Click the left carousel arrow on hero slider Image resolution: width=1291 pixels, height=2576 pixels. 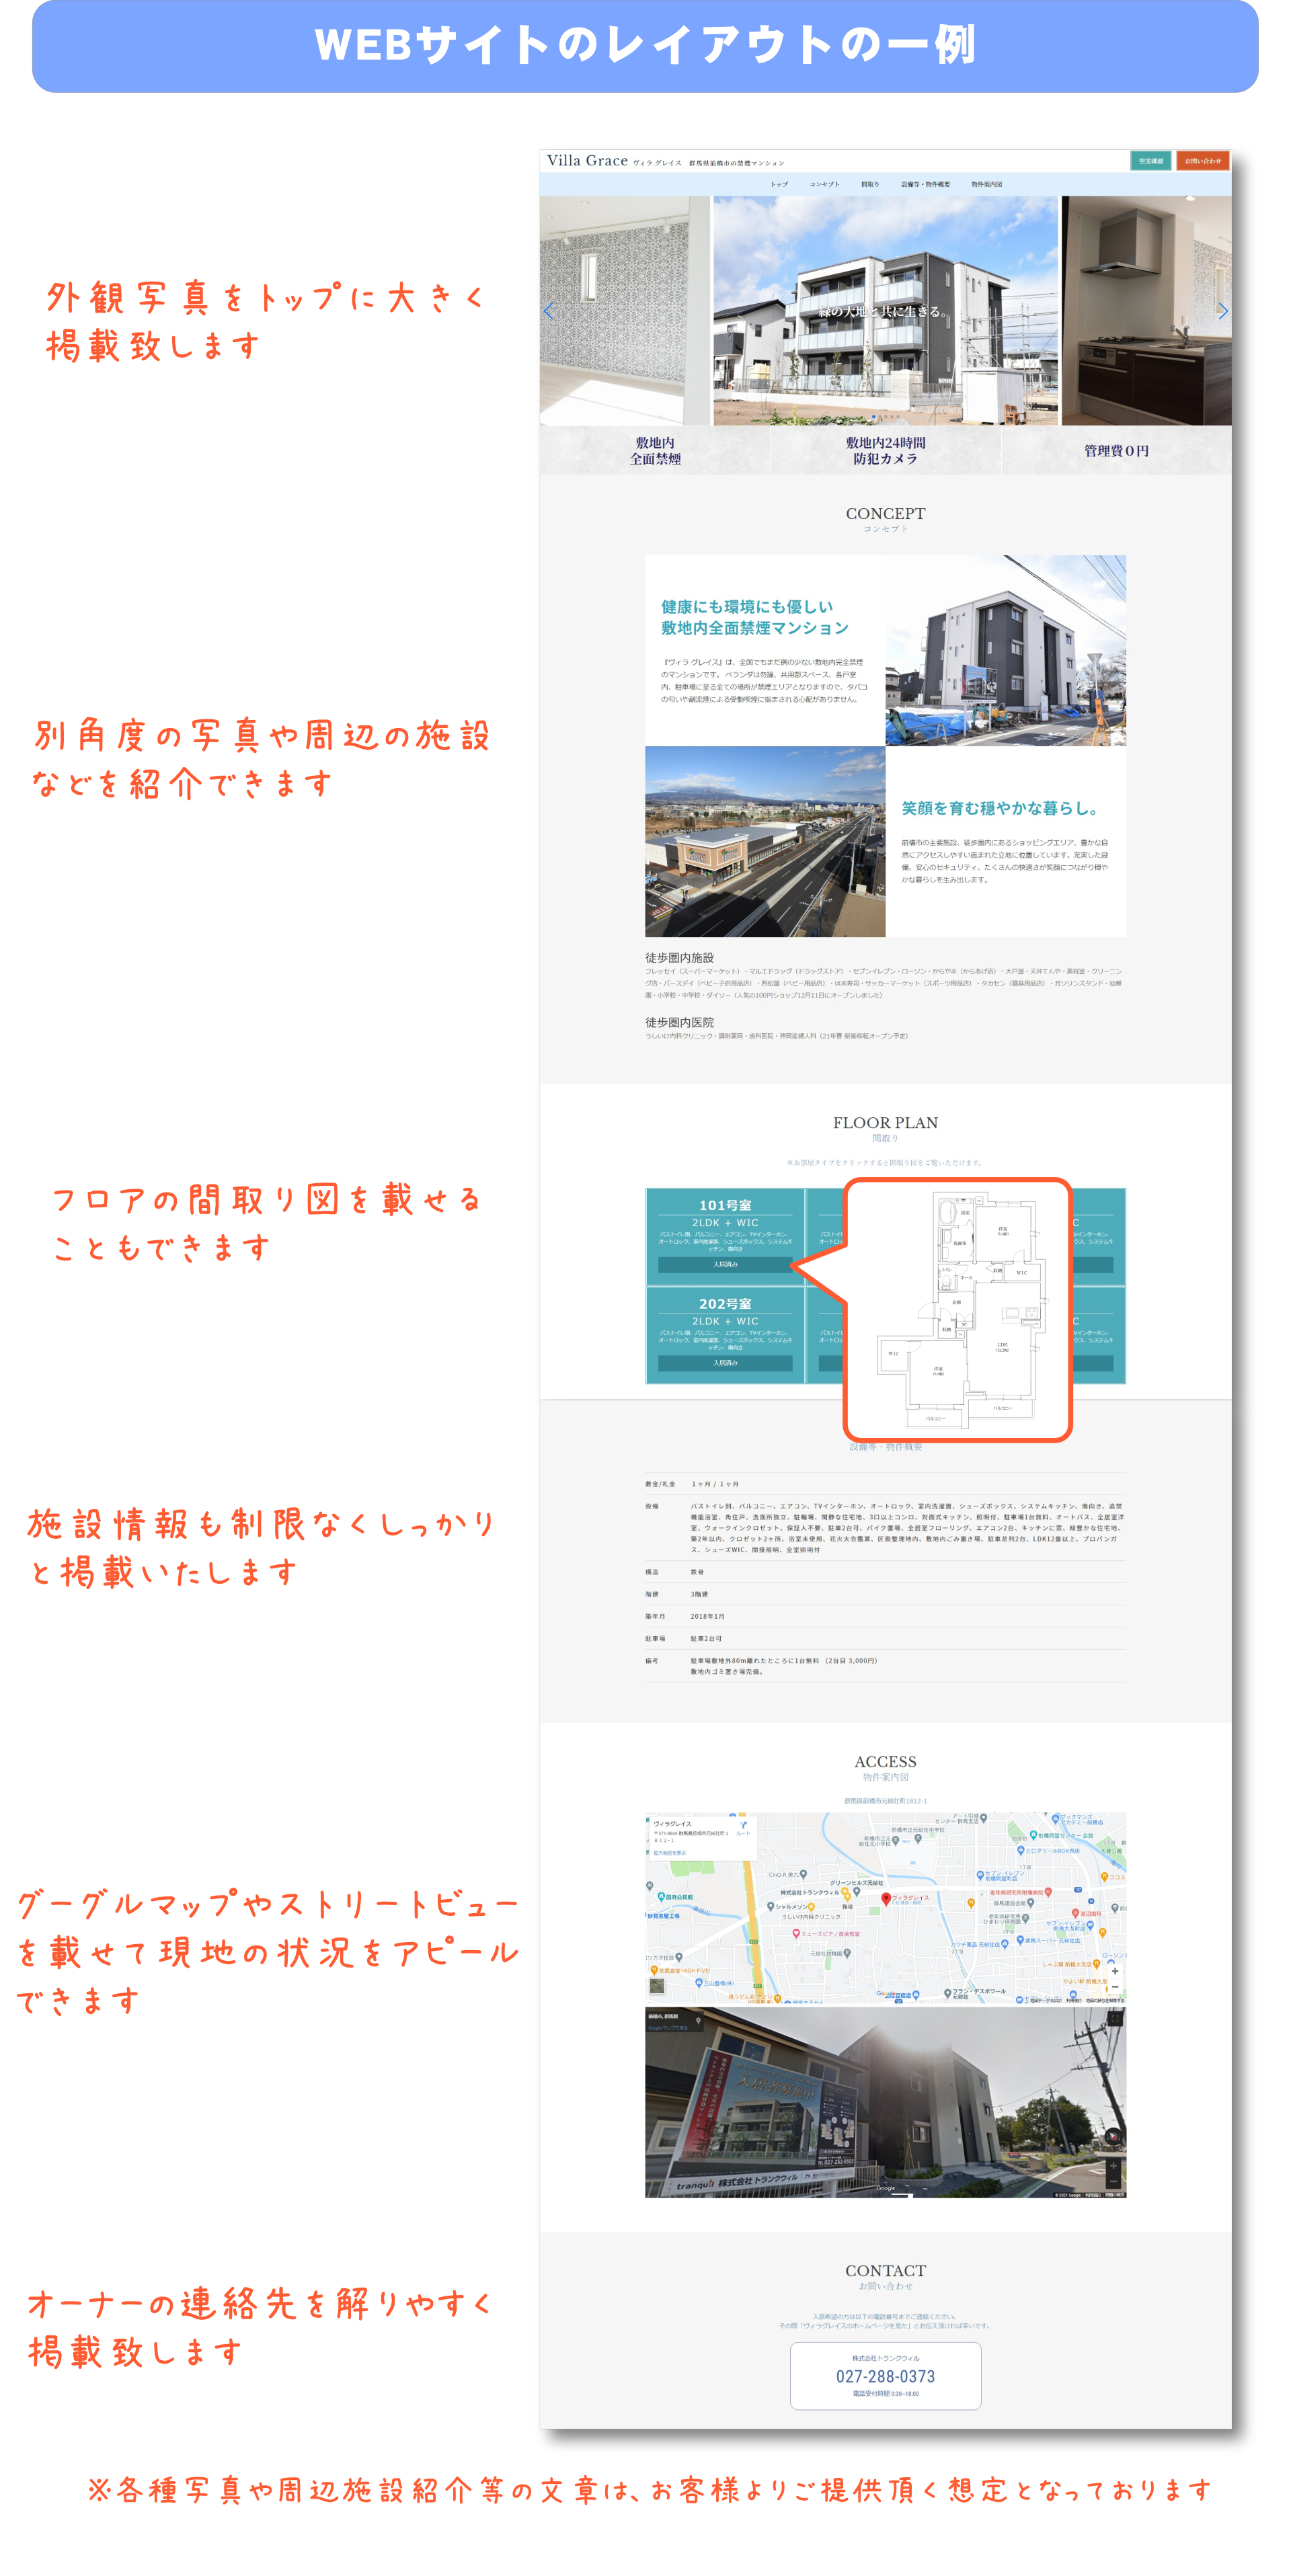548,311
